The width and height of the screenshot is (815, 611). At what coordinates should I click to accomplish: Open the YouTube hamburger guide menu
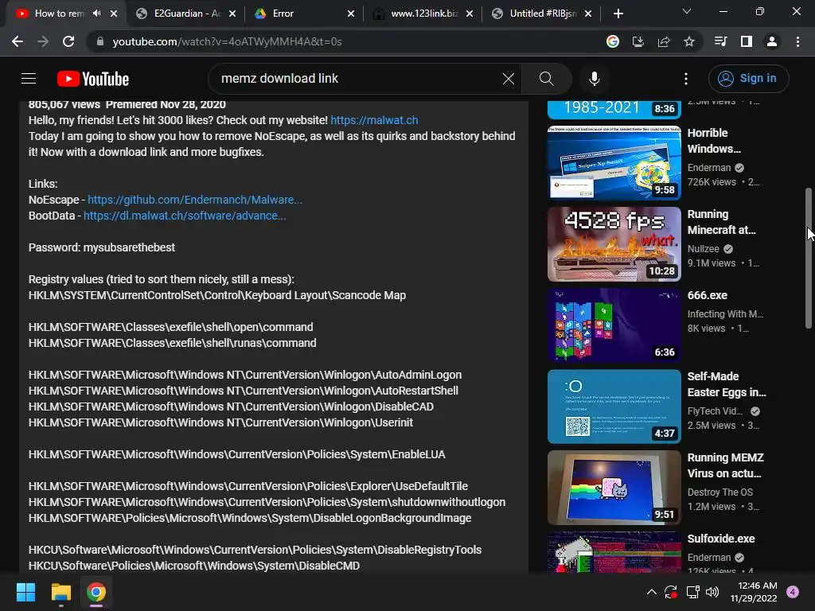[29, 79]
